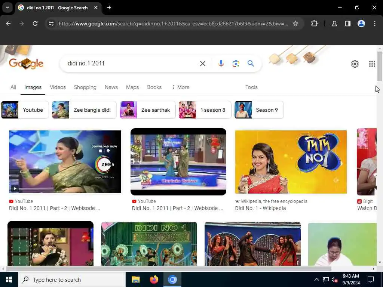The image size is (383, 287).
Task: Open the Windows Start menu
Action: click(x=9, y=280)
